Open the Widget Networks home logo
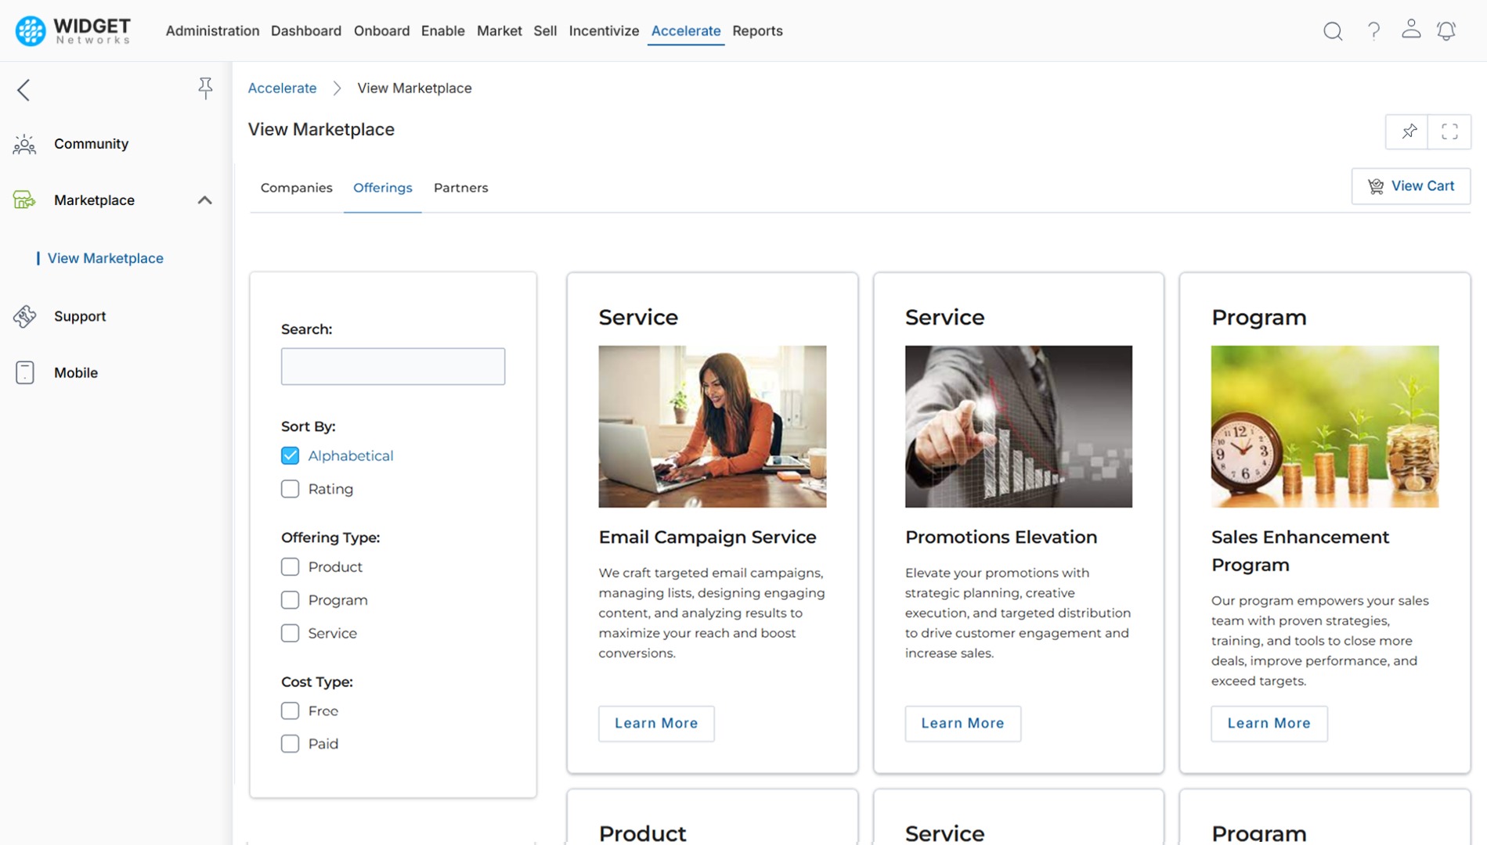 pos(72,31)
